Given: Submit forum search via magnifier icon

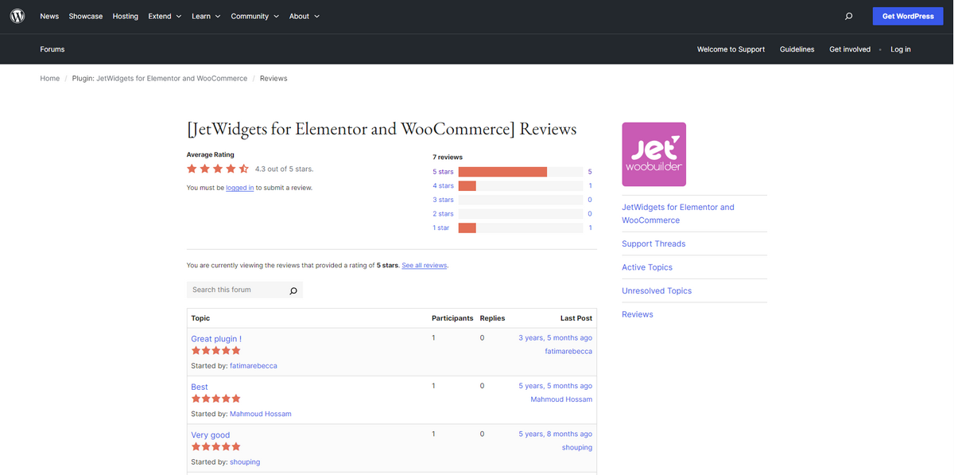Looking at the screenshot, I should coord(293,290).
